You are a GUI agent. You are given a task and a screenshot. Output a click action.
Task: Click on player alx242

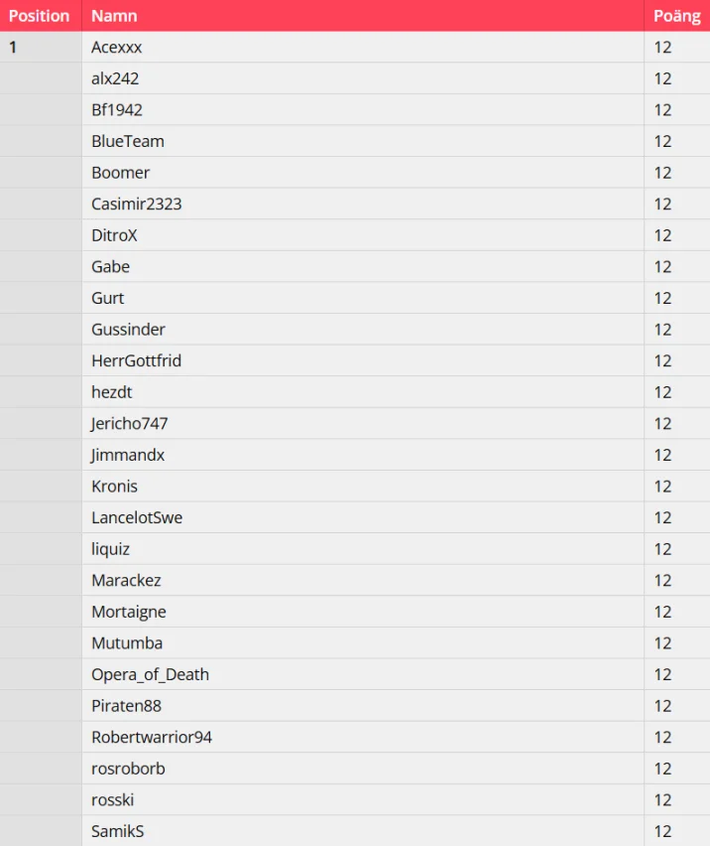115,78
